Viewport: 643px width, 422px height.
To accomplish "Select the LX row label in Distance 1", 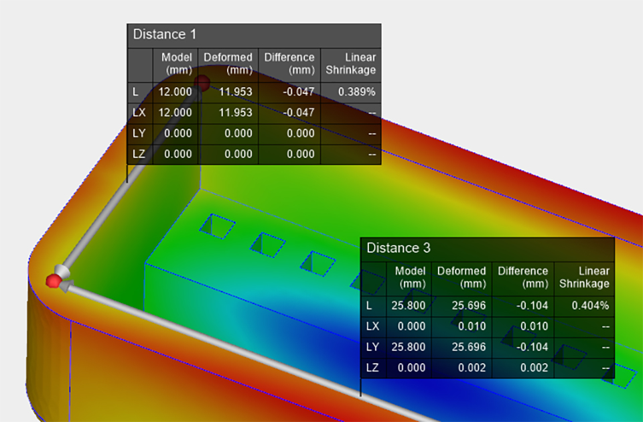I will 139,113.
